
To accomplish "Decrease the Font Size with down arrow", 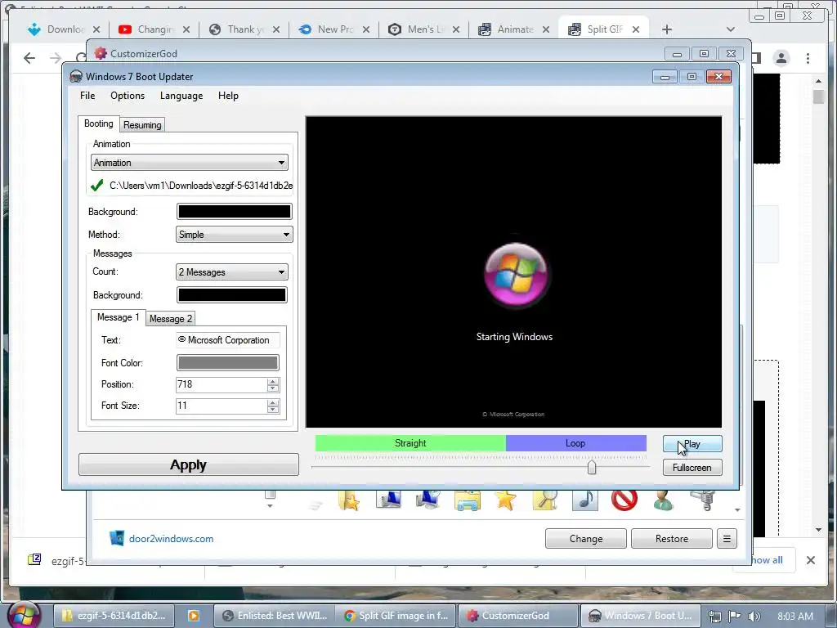I will [x=273, y=410].
